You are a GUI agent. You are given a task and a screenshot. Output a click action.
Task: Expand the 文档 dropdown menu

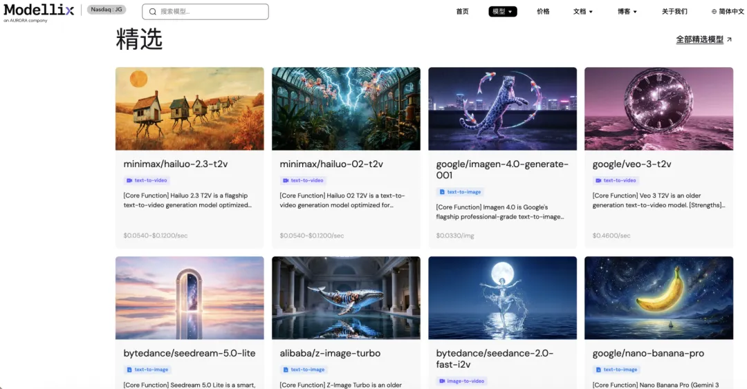coord(582,12)
